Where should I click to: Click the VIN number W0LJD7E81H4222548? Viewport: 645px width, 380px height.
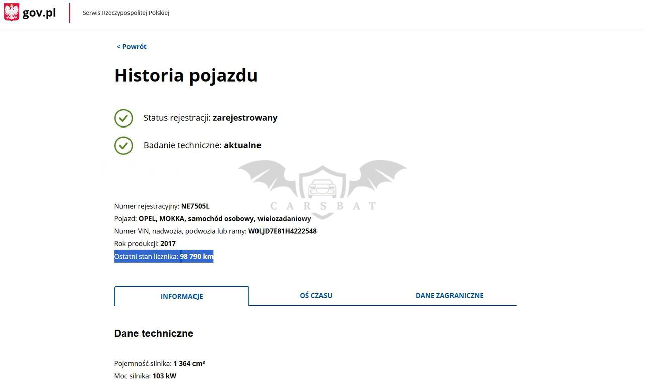coord(282,231)
